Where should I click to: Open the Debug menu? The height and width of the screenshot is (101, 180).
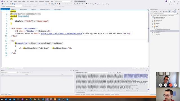pos(24,1)
